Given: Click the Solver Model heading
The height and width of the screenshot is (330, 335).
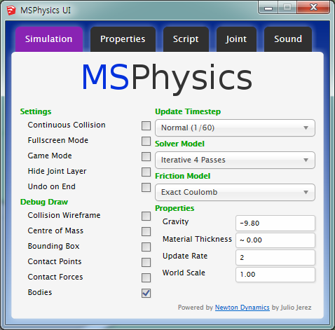Looking at the screenshot, I should pyautogui.click(x=179, y=144).
